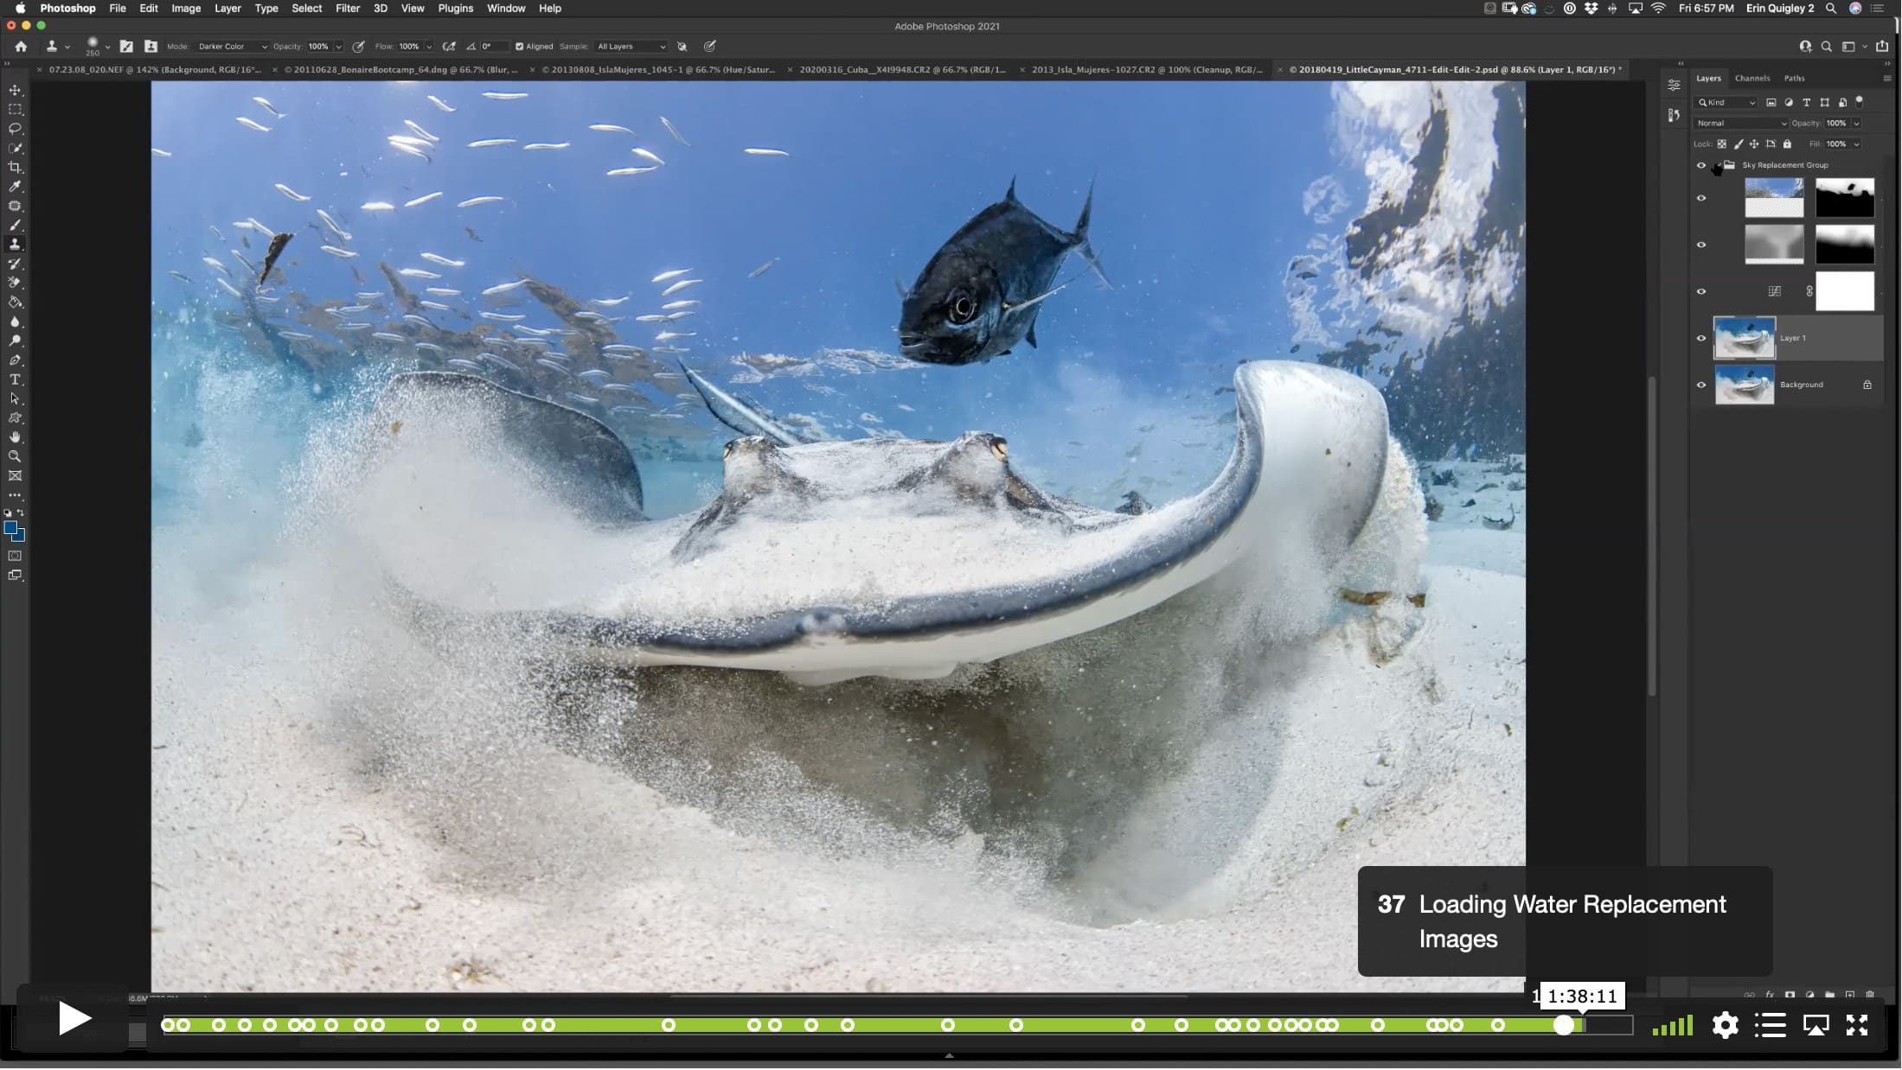Screen dimensions: 1902x1070
Task: Toggle visibility of Layer 1
Action: click(1701, 339)
